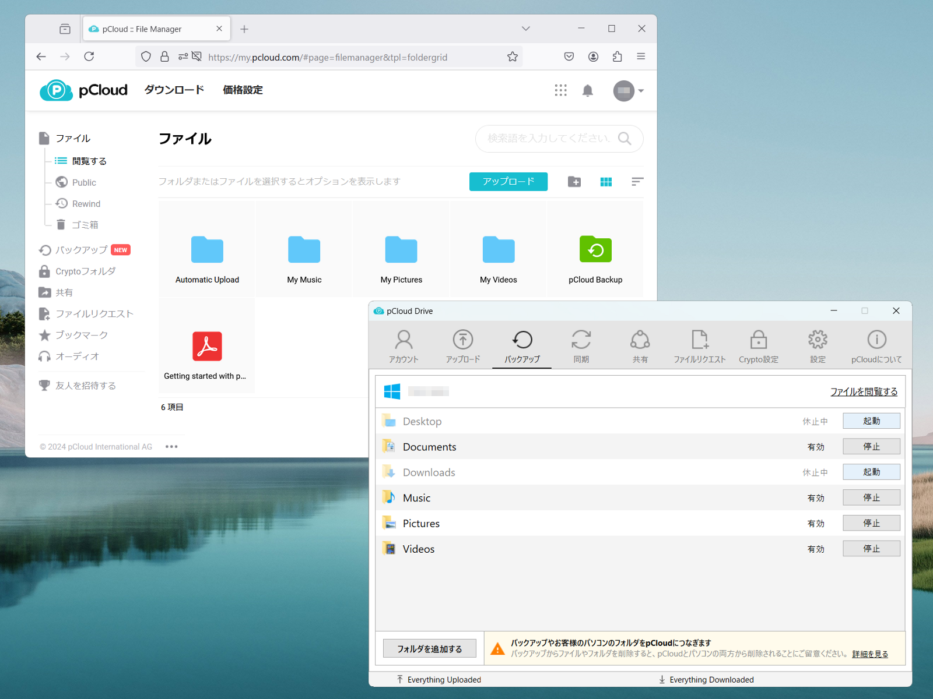The image size is (933, 699).
Task: Click the notifications bell icon
Action: pyautogui.click(x=588, y=90)
